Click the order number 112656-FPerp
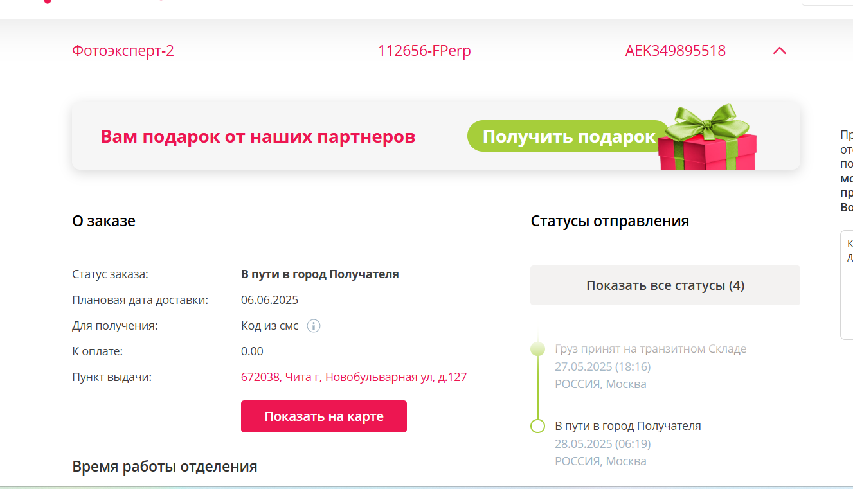Viewport: 853px width, 489px height. pos(424,51)
